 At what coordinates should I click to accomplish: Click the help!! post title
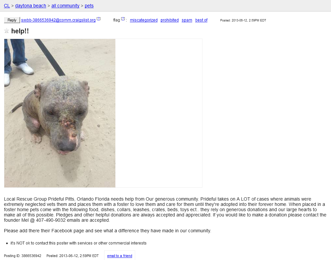20,31
